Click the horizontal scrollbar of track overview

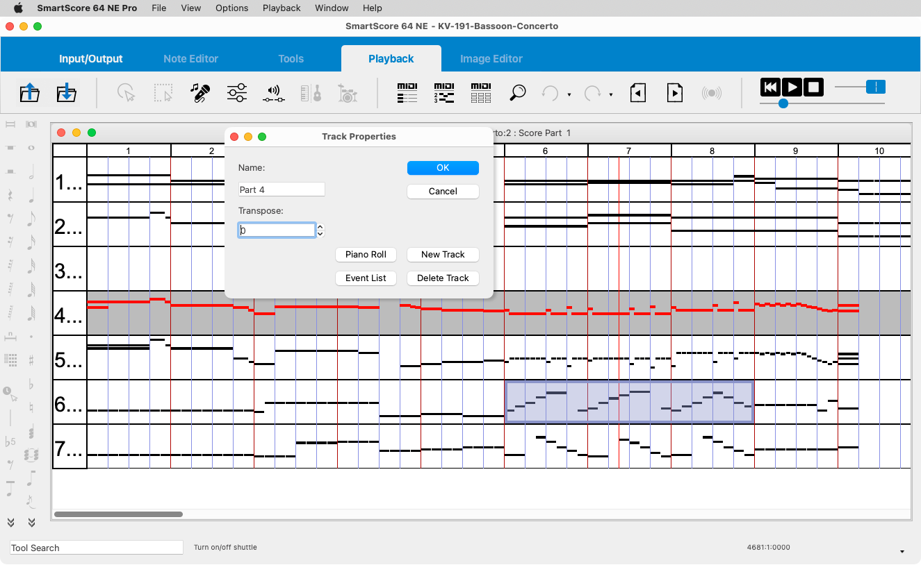click(x=118, y=514)
